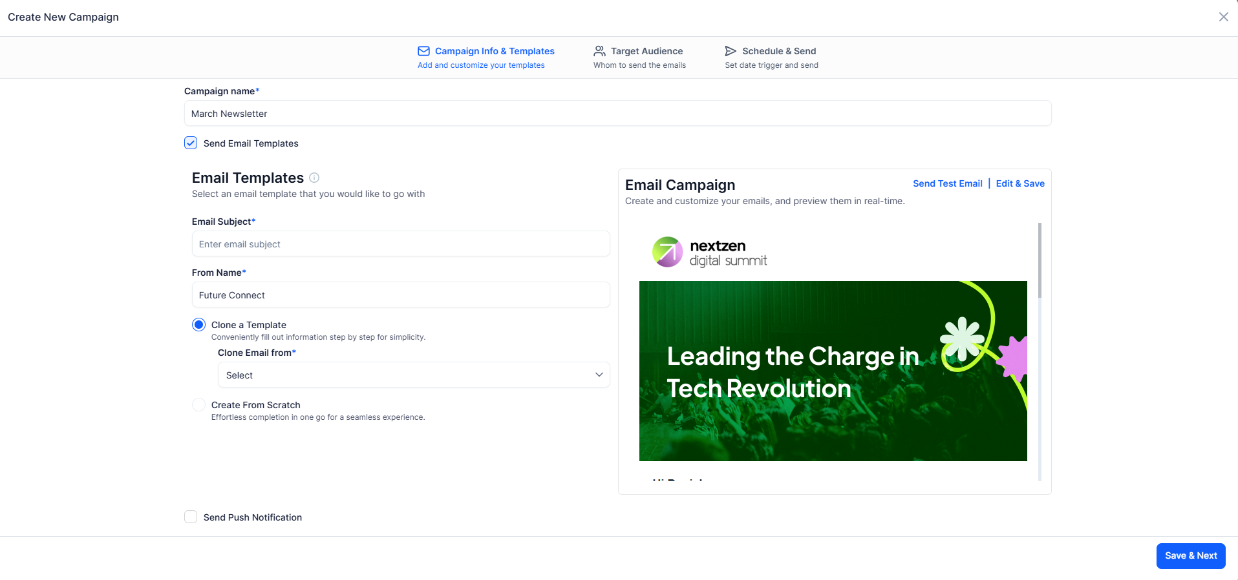The image size is (1238, 580).
Task: Click the nextzen digital summit logo
Action: click(709, 252)
